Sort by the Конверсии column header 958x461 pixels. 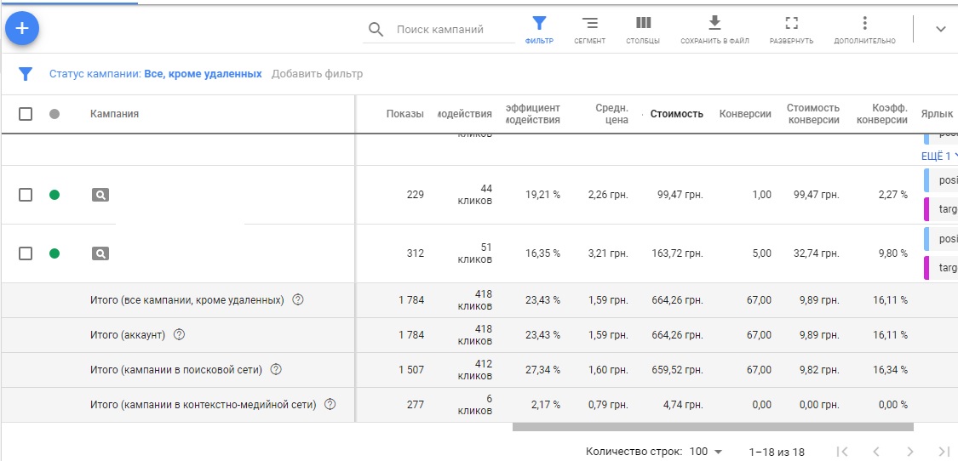[745, 114]
